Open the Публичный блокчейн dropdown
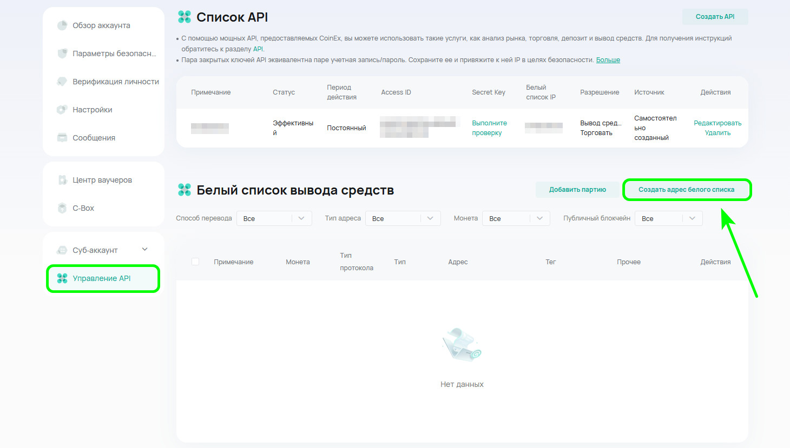Image resolution: width=790 pixels, height=448 pixels. (668, 218)
